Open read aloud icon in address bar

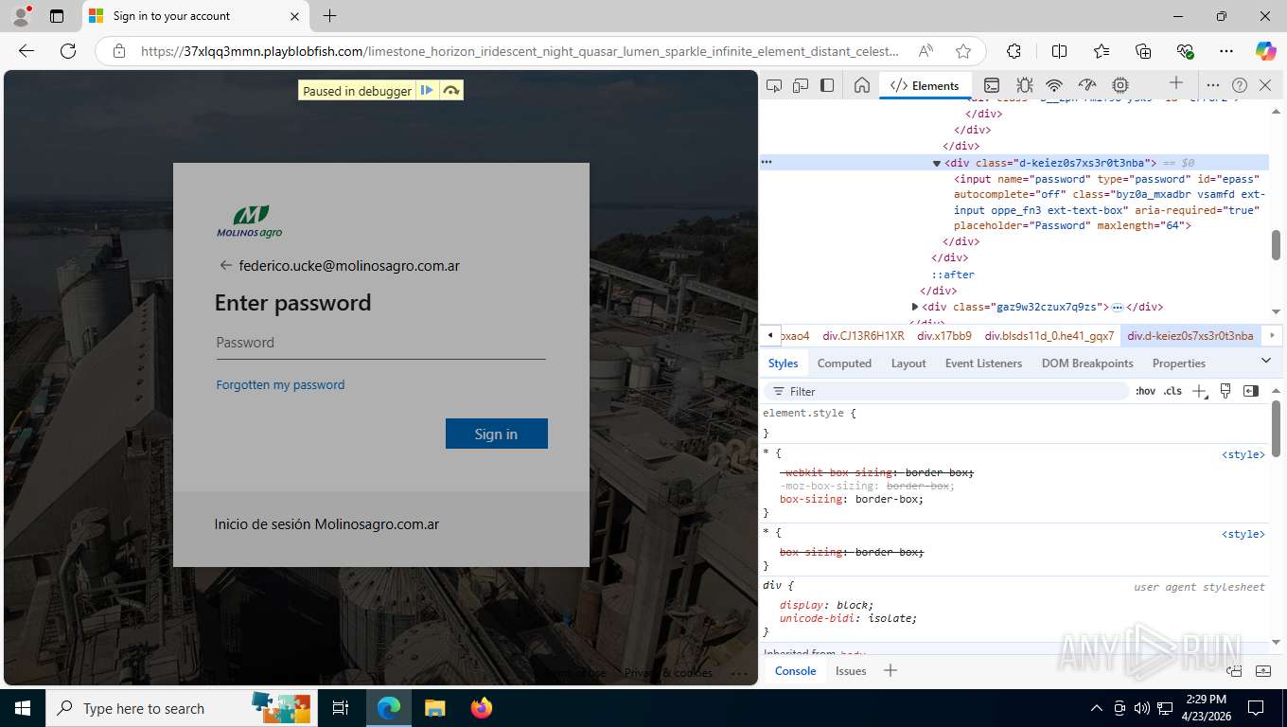tap(926, 51)
